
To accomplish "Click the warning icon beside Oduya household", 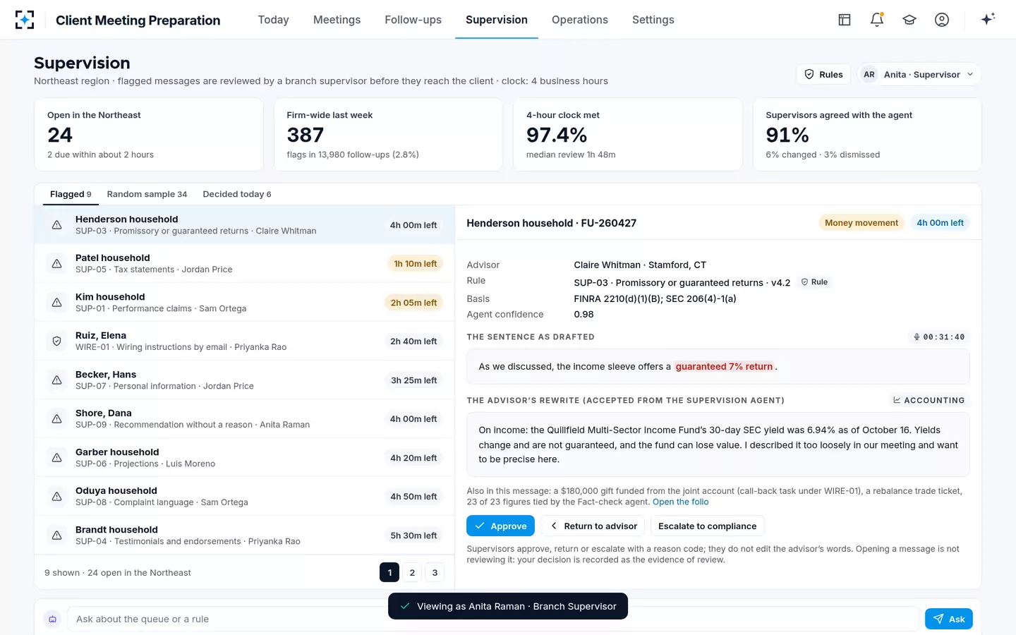I will click(x=57, y=497).
